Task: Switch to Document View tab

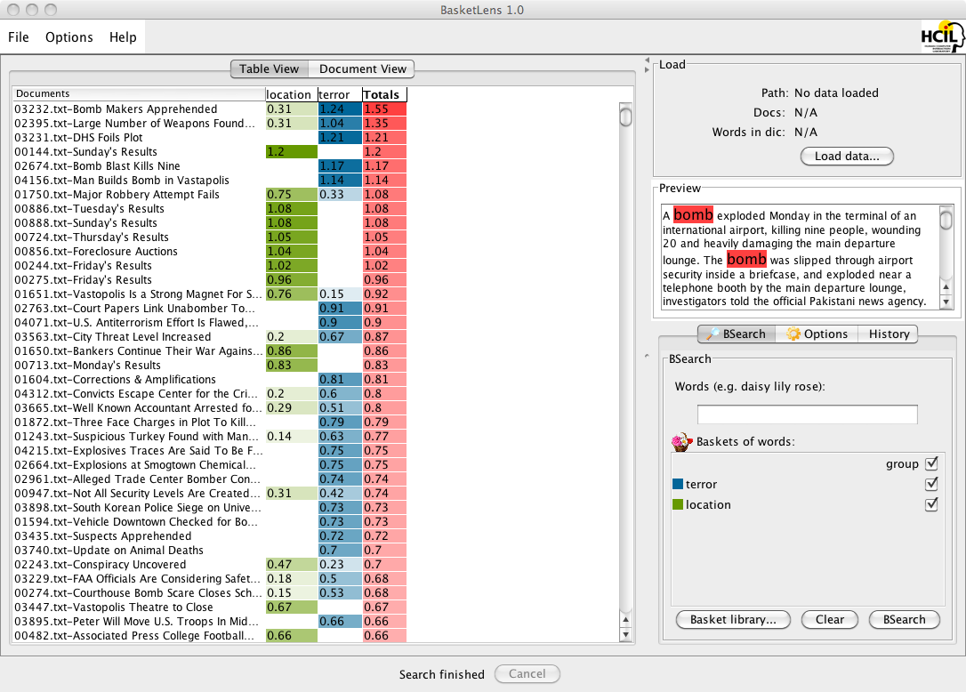Action: point(362,69)
